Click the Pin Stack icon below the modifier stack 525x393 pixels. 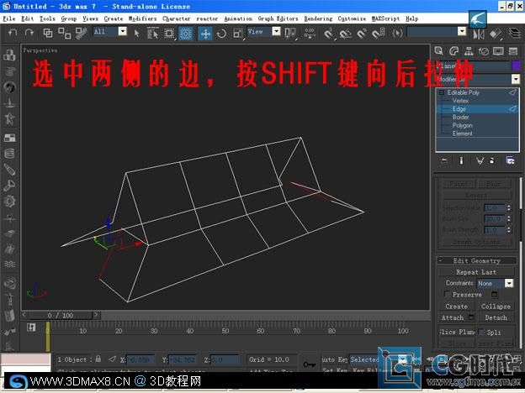[444, 160]
